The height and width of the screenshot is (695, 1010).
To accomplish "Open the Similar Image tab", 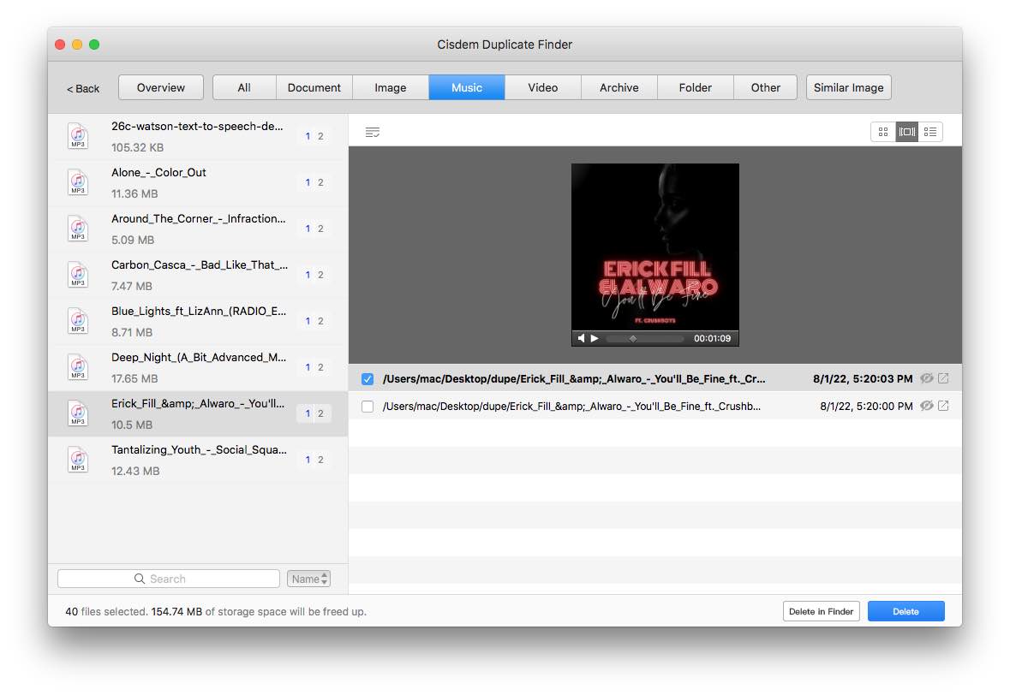I will (848, 87).
